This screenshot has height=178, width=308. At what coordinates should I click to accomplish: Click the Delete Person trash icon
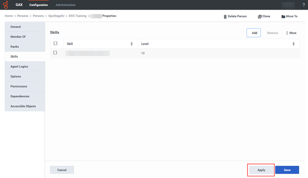(x=225, y=16)
